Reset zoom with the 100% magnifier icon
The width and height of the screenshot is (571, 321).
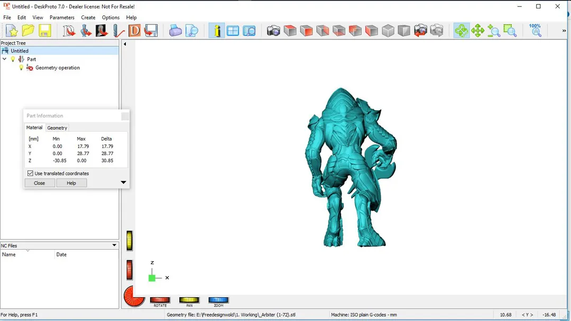point(535,31)
